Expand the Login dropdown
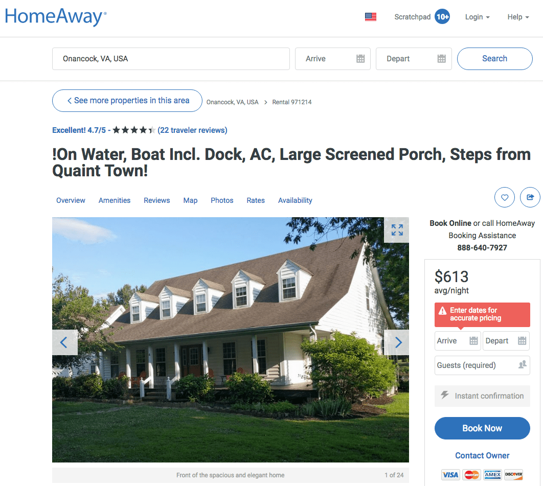Image resolution: width=543 pixels, height=486 pixels. (477, 17)
